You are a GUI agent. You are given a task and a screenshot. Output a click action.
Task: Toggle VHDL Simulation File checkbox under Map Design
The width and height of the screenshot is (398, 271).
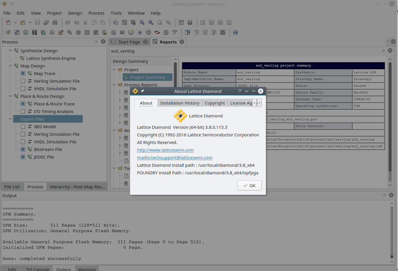pos(23,88)
